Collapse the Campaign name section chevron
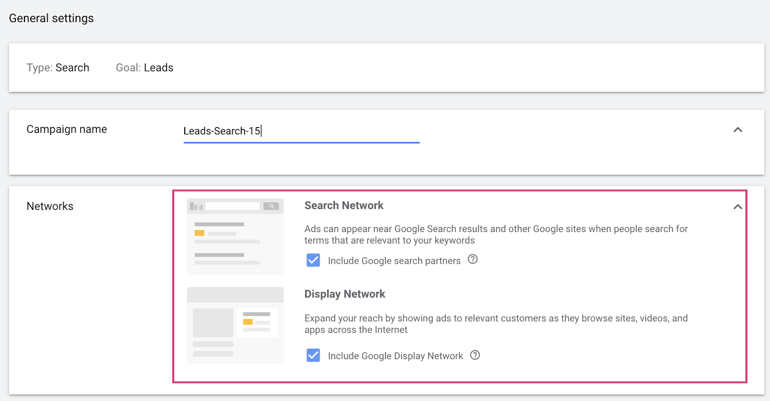The width and height of the screenshot is (770, 401). pos(738,130)
